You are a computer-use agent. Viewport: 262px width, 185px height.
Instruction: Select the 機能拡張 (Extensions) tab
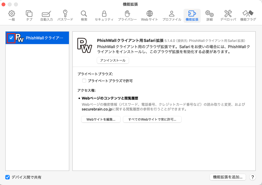(x=192, y=16)
